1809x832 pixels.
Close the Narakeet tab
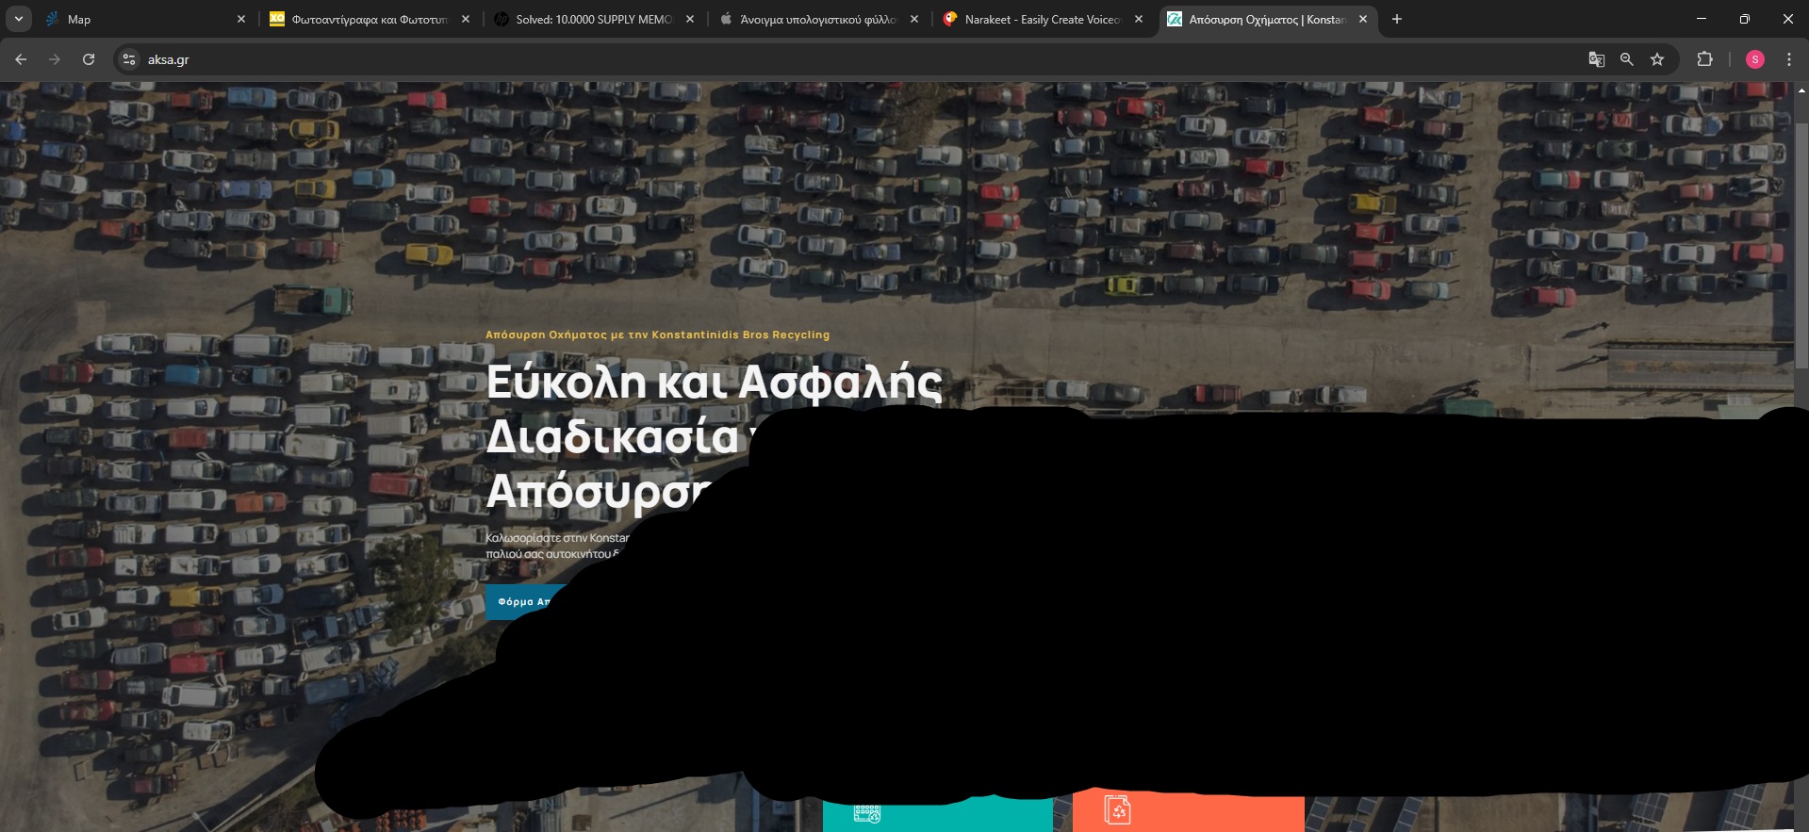[x=1139, y=19]
